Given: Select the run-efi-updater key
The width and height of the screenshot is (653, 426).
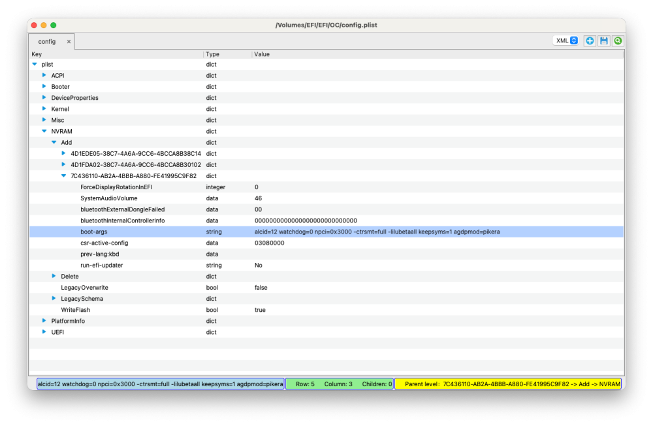Looking at the screenshot, I should click(102, 266).
